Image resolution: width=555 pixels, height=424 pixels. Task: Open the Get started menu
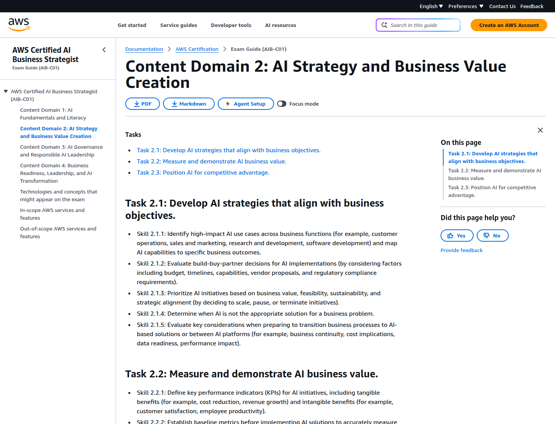(132, 25)
